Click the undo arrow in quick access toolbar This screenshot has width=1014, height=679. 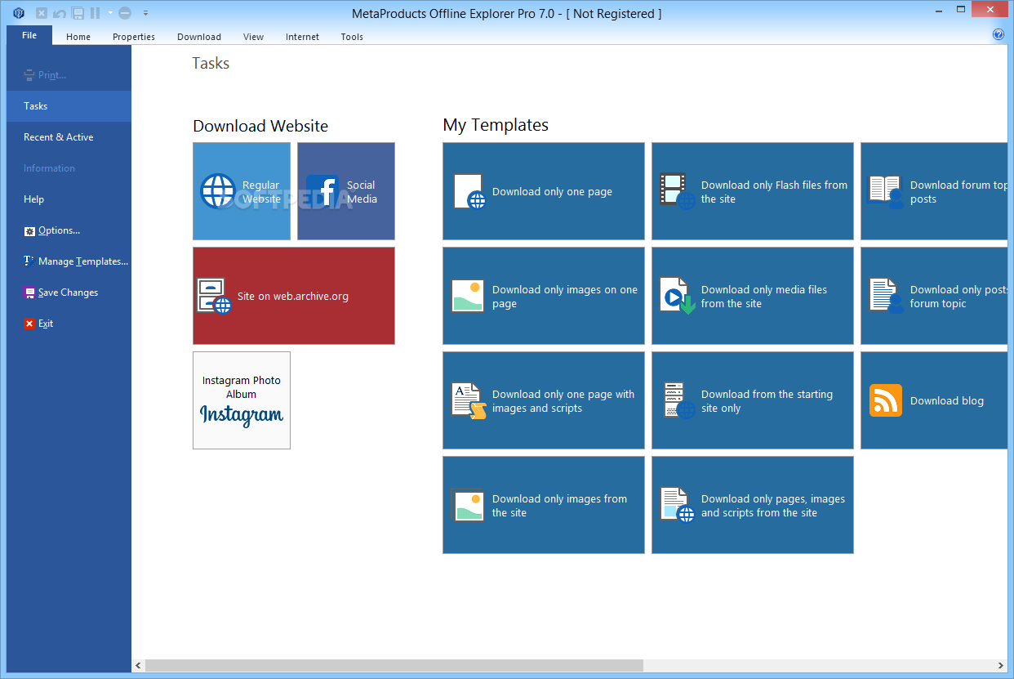tap(60, 13)
